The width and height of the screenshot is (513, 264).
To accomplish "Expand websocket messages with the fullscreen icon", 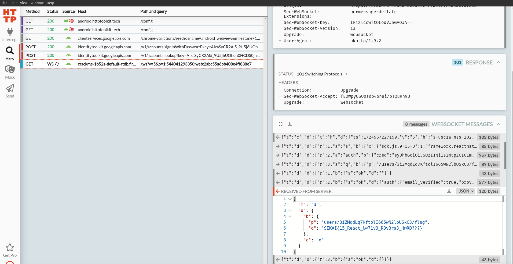I will tap(280, 124).
